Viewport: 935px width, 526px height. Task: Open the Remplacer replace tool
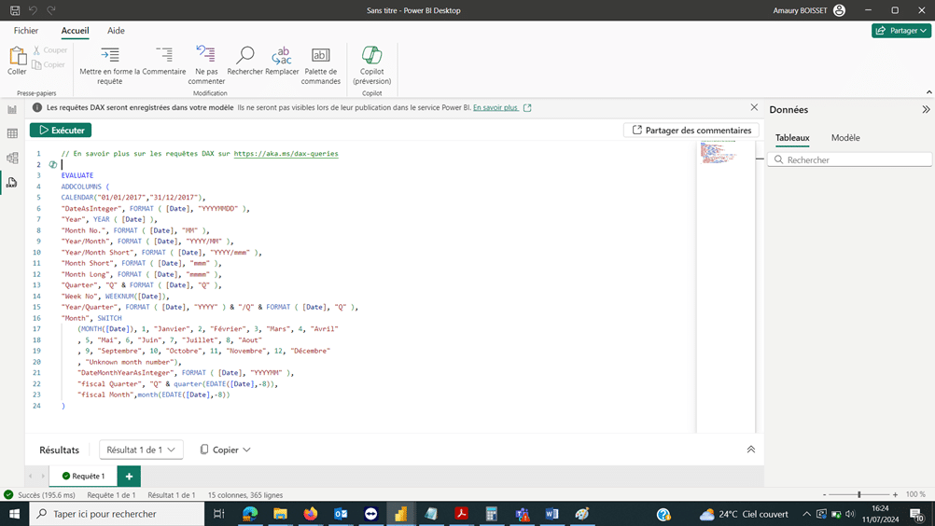[x=282, y=55]
